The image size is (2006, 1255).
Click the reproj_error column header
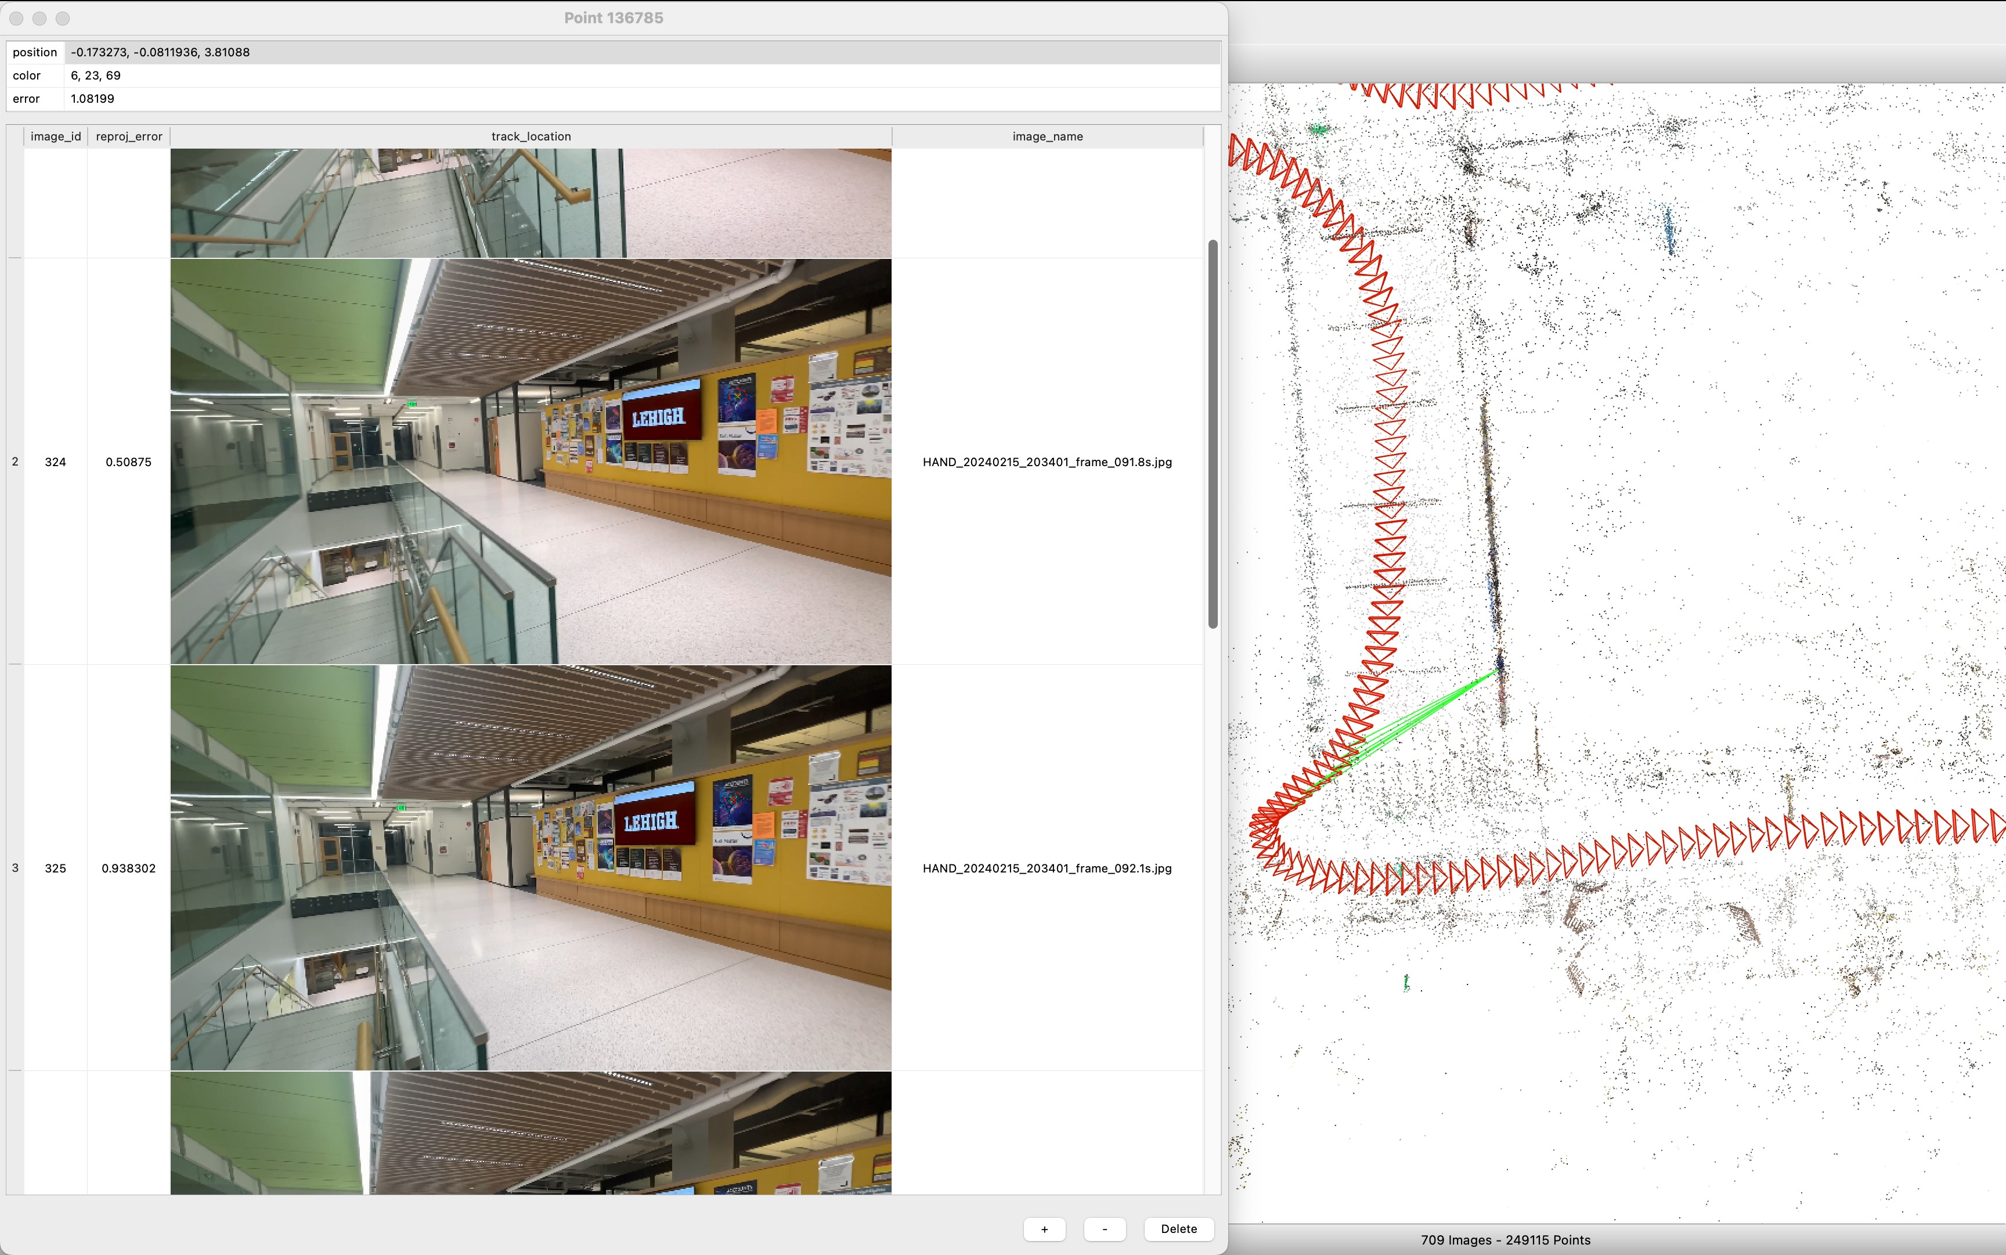point(129,136)
